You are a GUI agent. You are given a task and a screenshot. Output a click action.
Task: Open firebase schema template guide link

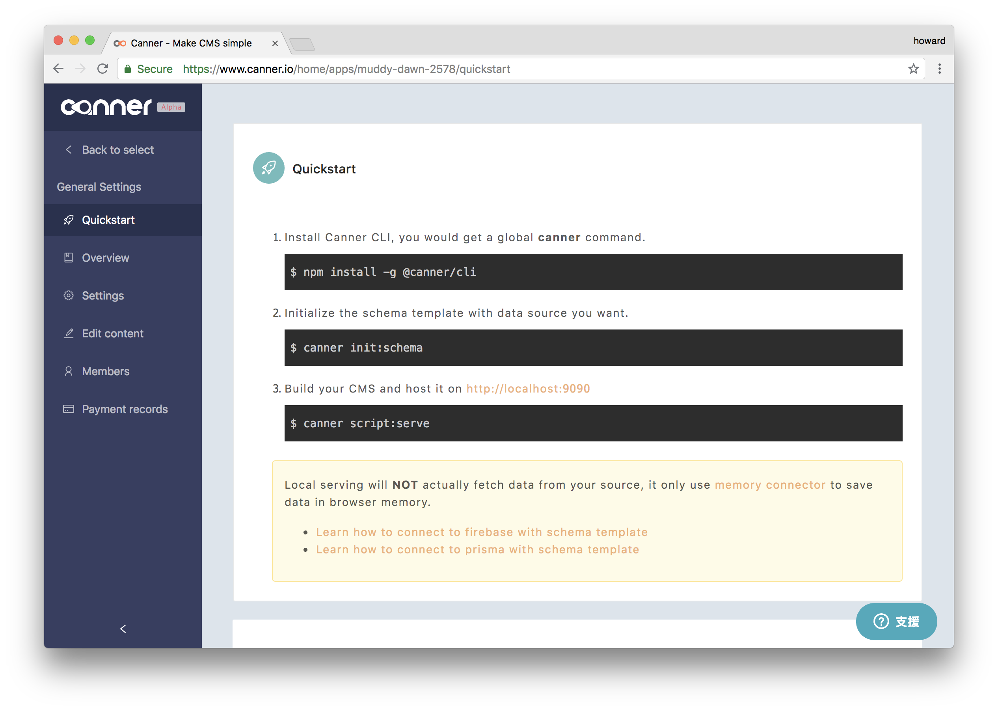(x=482, y=532)
